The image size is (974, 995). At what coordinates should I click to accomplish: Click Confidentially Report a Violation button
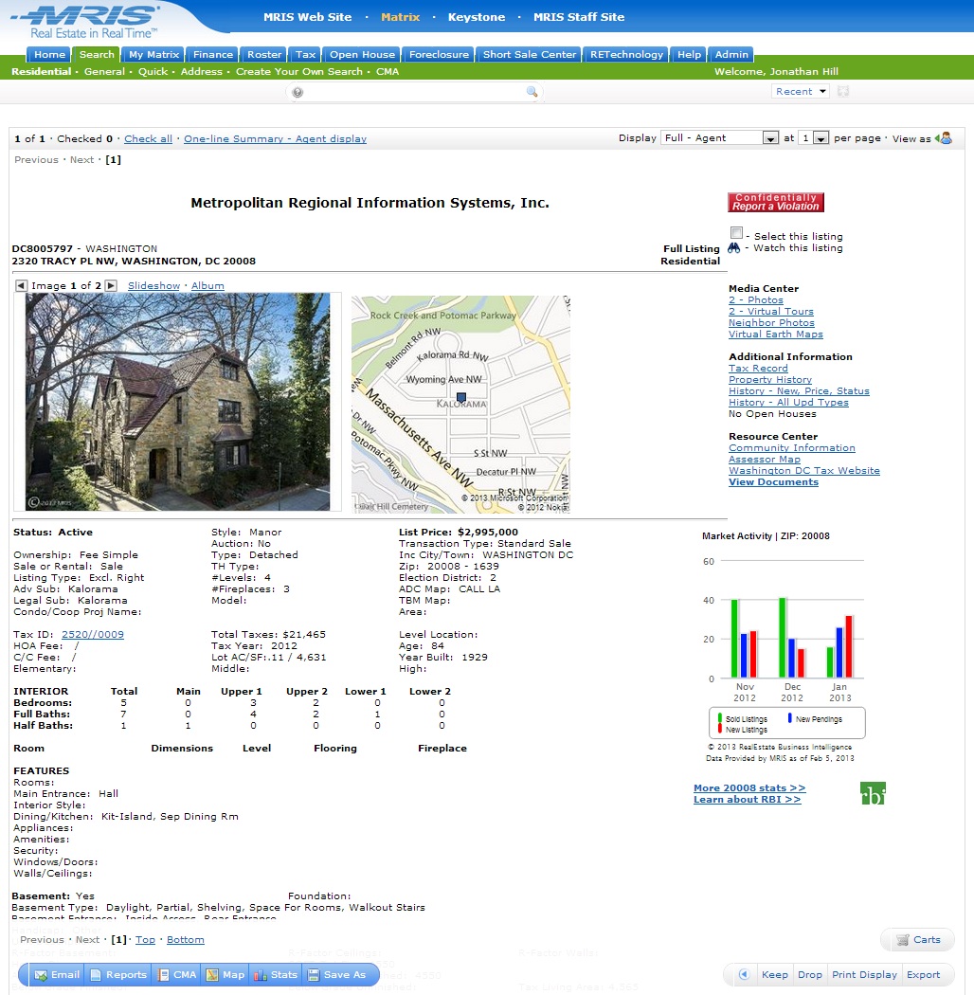pos(776,203)
